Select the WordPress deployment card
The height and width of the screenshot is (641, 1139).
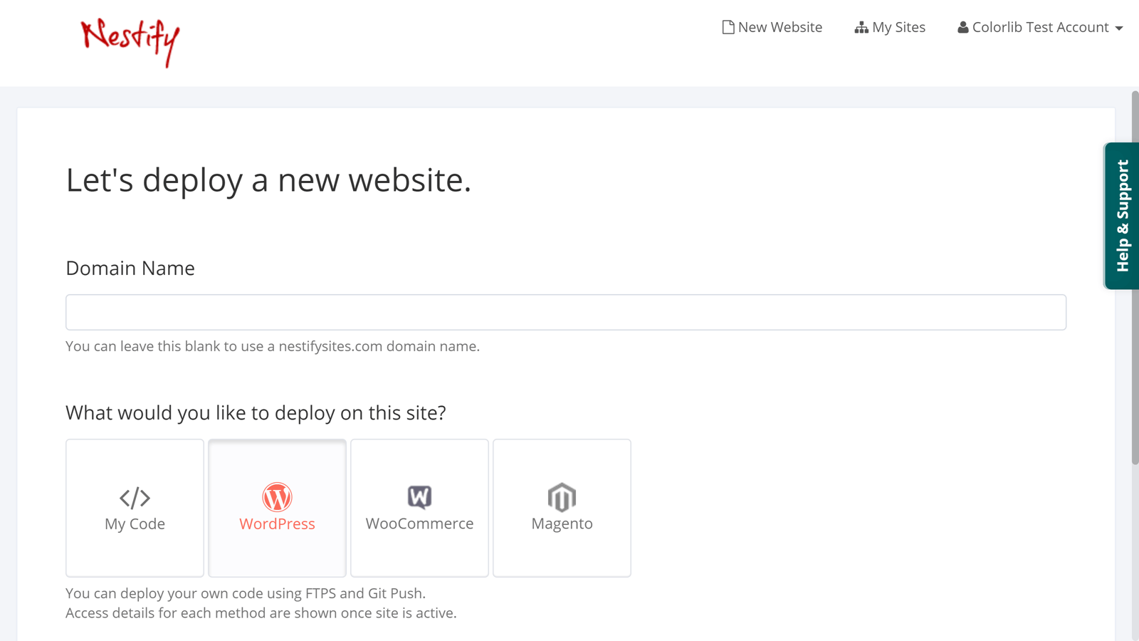(x=277, y=508)
